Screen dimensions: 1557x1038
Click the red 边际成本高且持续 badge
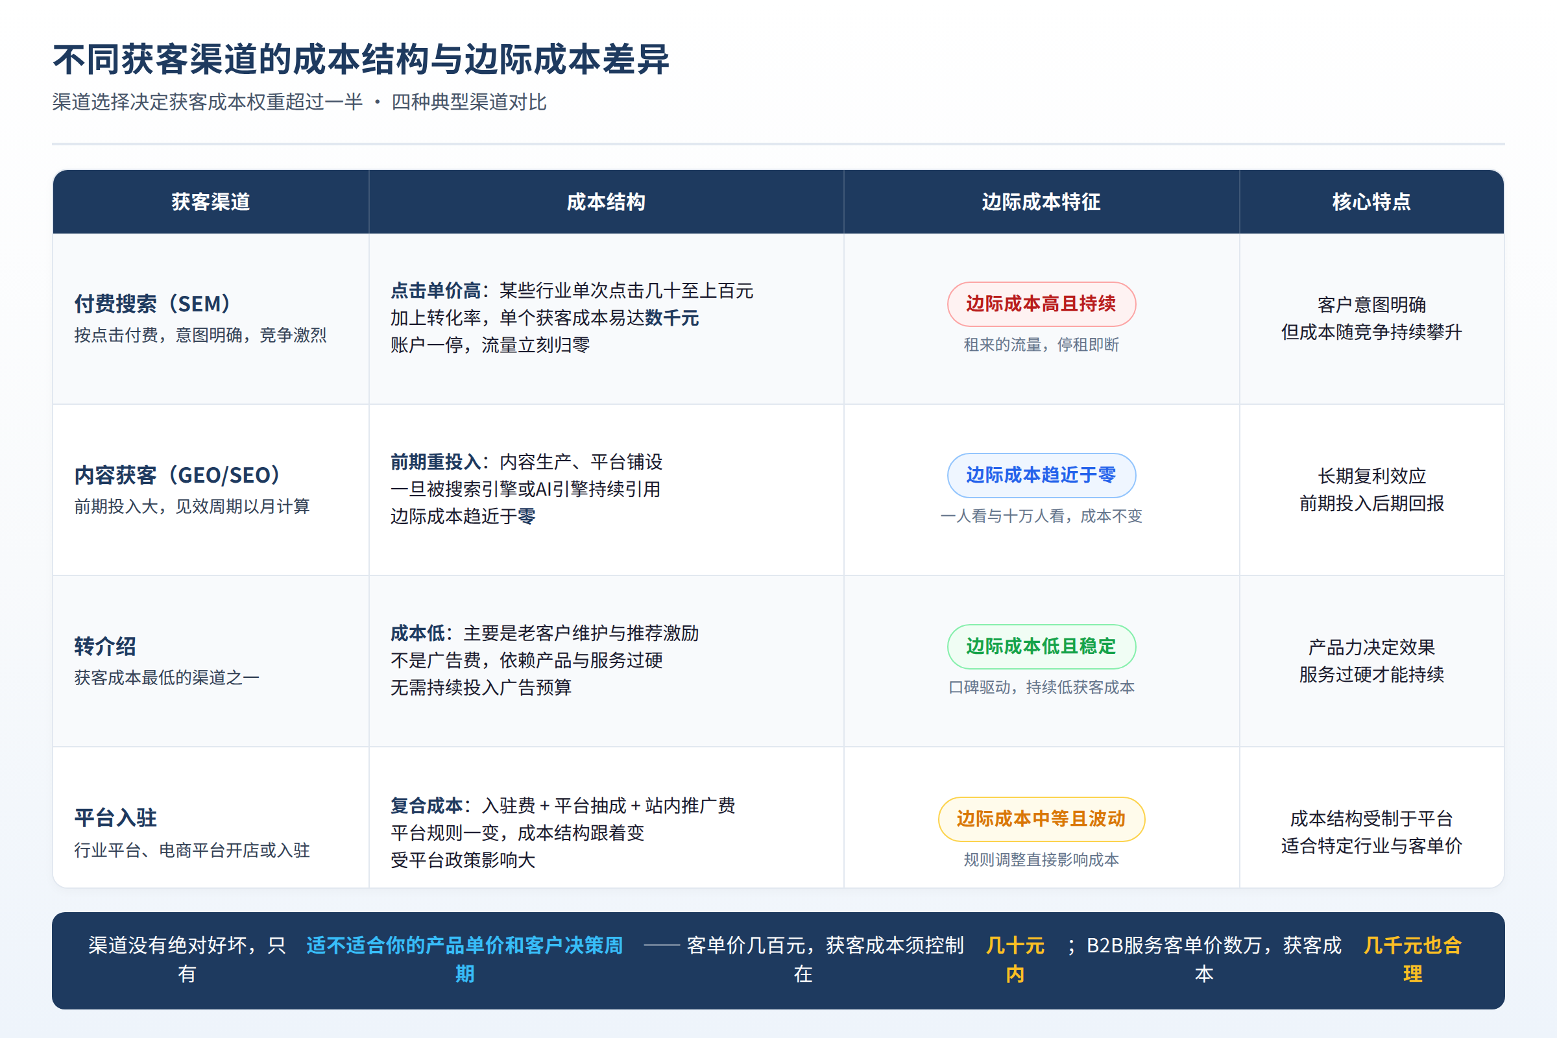(1041, 304)
